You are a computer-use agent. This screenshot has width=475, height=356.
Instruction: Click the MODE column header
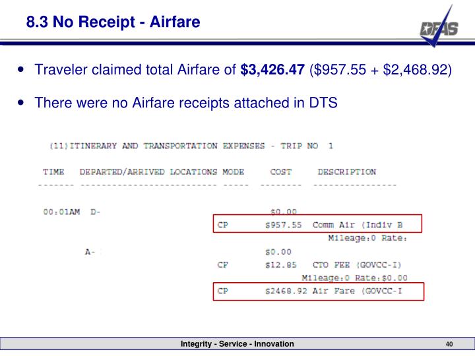pyautogui.click(x=234, y=171)
